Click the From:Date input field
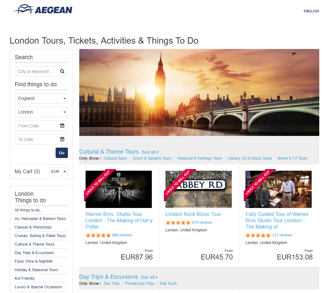The image size is (330, 293). coord(41,126)
